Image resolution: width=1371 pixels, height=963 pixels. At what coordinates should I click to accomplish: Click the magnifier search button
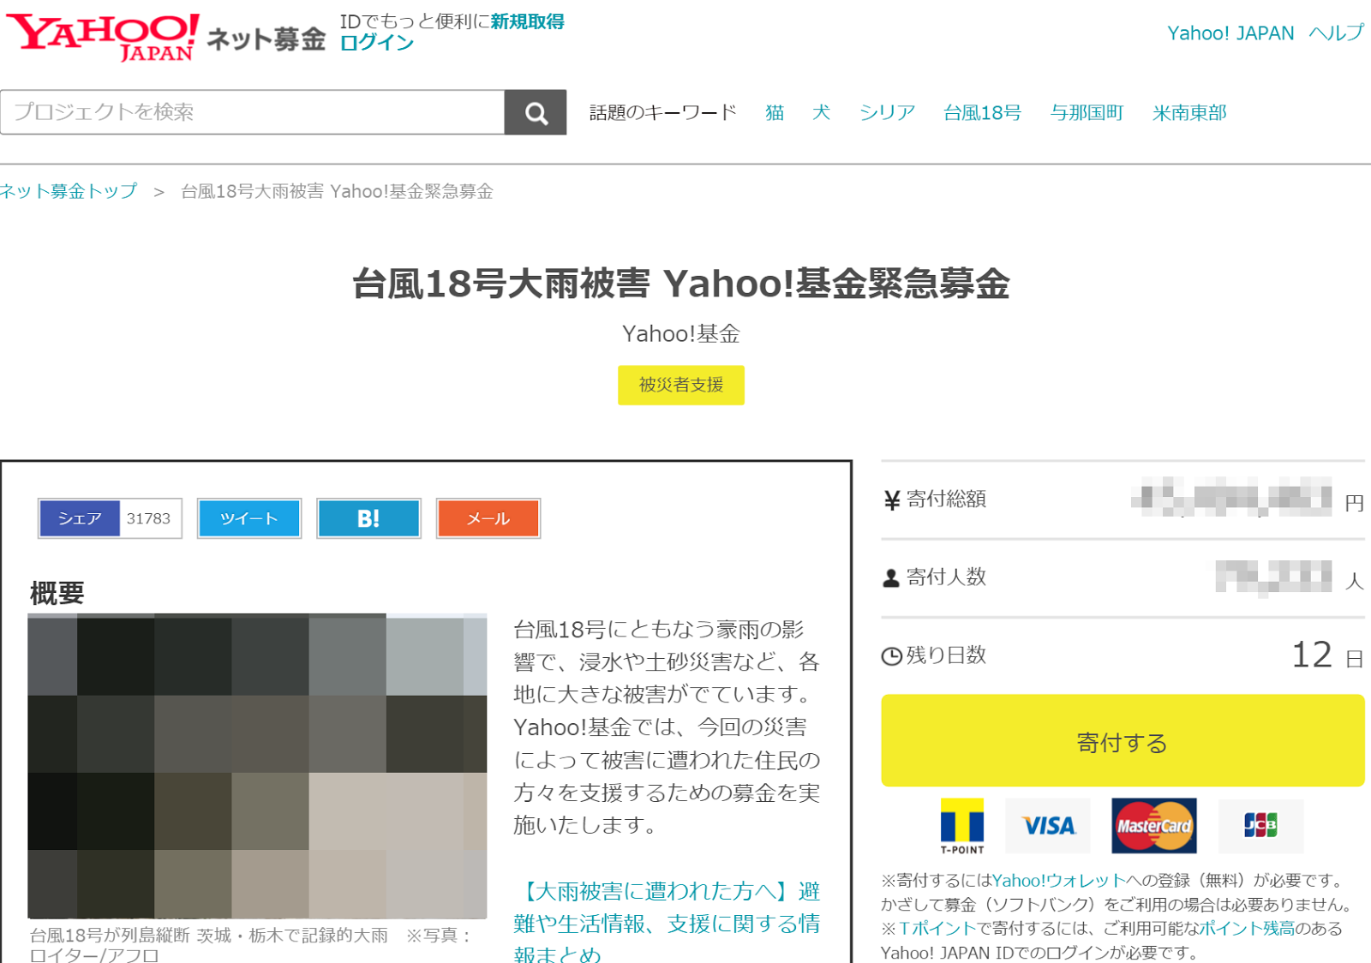[536, 112]
